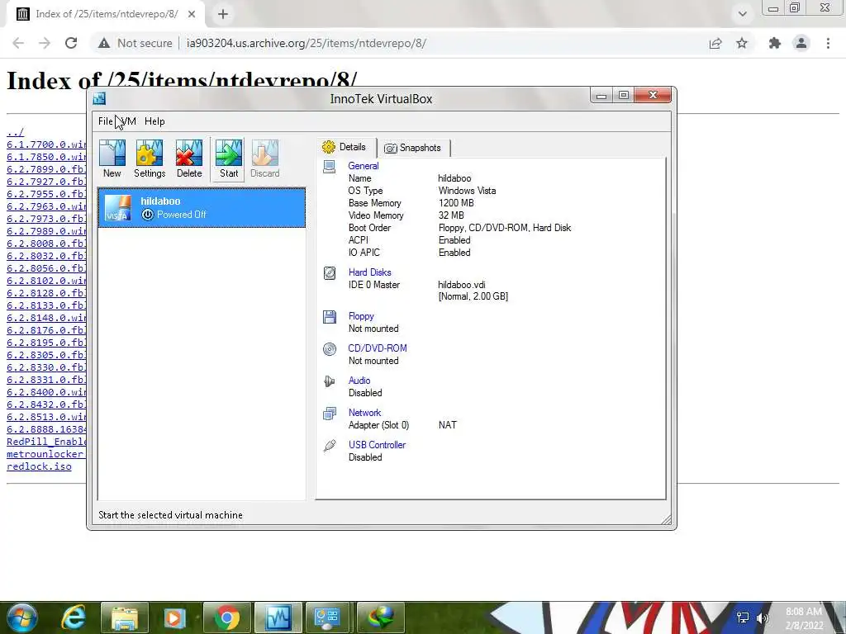Image resolution: width=846 pixels, height=634 pixels.
Task: Click the Powered Off status icon
Action: click(x=147, y=215)
